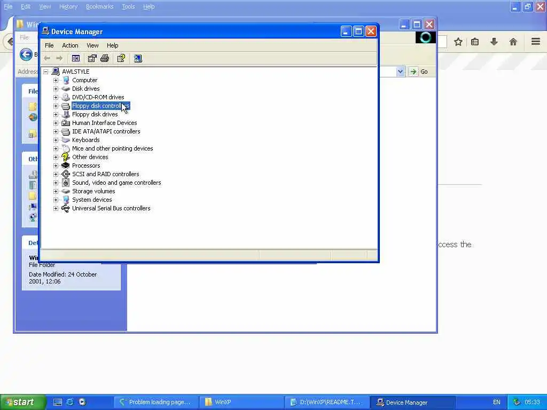Click the Universal Serial Bus controllers USB icon
This screenshot has height=410, width=547.
66,209
